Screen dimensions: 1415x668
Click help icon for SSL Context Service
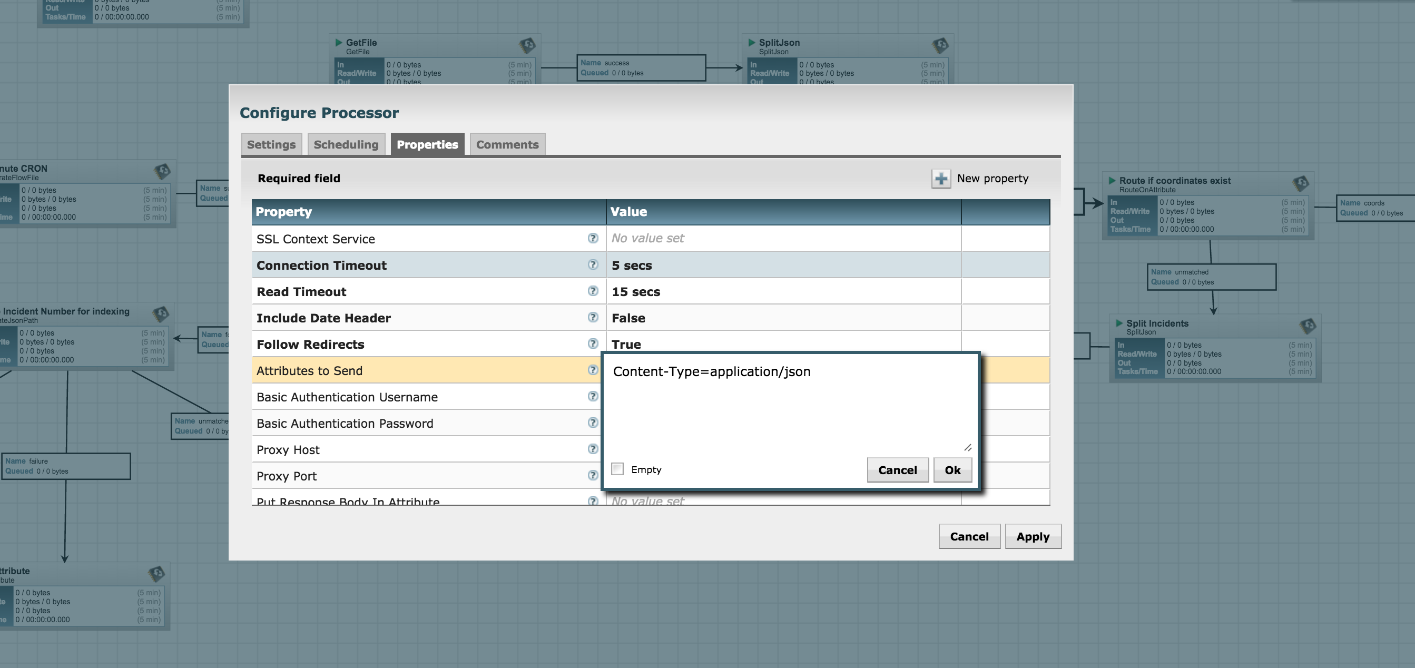pyautogui.click(x=592, y=239)
